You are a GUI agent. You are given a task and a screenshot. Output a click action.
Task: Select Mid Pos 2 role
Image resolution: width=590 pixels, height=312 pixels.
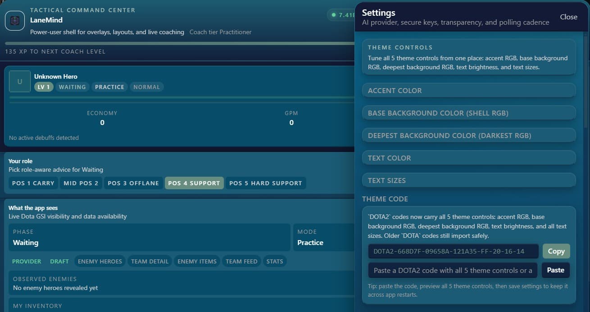coord(81,183)
